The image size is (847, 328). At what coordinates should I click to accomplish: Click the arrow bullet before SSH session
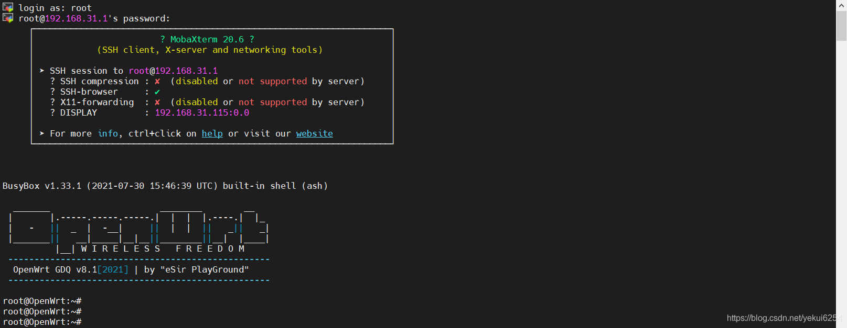pyautogui.click(x=42, y=71)
